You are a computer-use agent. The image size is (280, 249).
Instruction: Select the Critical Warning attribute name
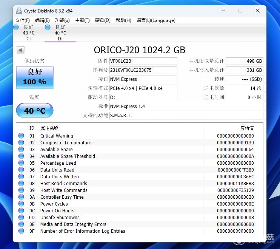click(x=57, y=136)
